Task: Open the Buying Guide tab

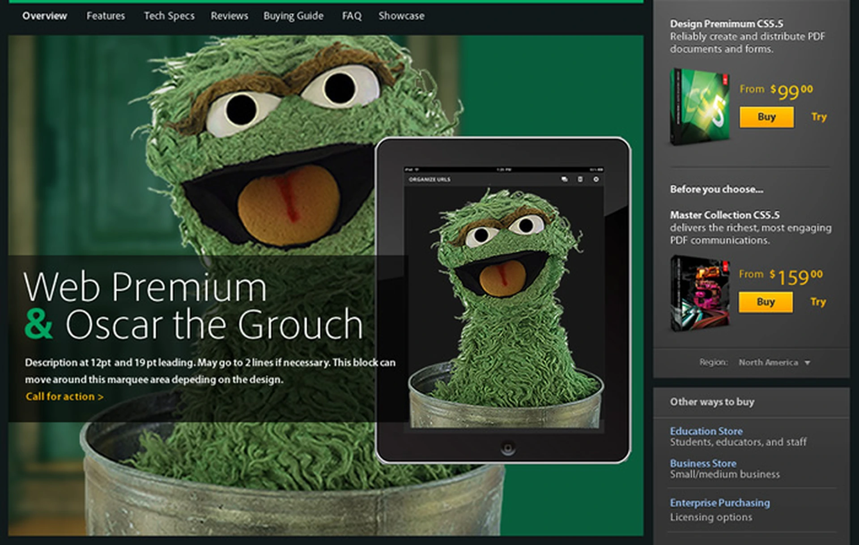Action: pyautogui.click(x=293, y=16)
